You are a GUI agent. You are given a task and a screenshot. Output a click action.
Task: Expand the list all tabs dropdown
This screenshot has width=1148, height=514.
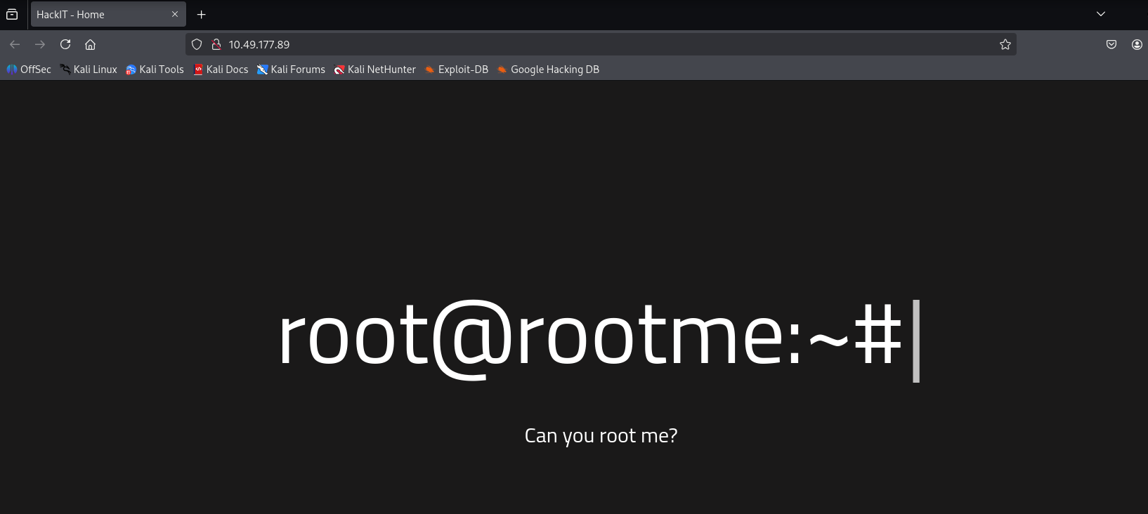[x=1100, y=14]
